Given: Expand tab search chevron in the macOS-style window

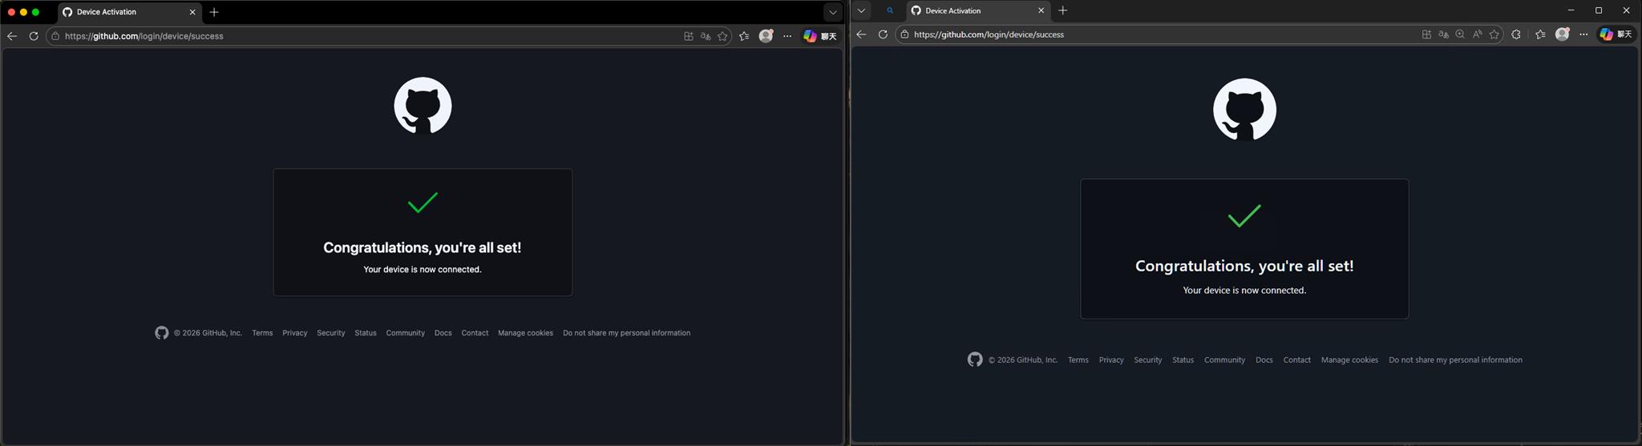Looking at the screenshot, I should pyautogui.click(x=832, y=12).
